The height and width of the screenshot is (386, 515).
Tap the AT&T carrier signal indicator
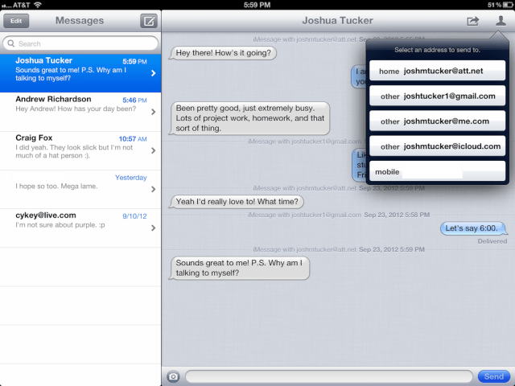pos(16,5)
